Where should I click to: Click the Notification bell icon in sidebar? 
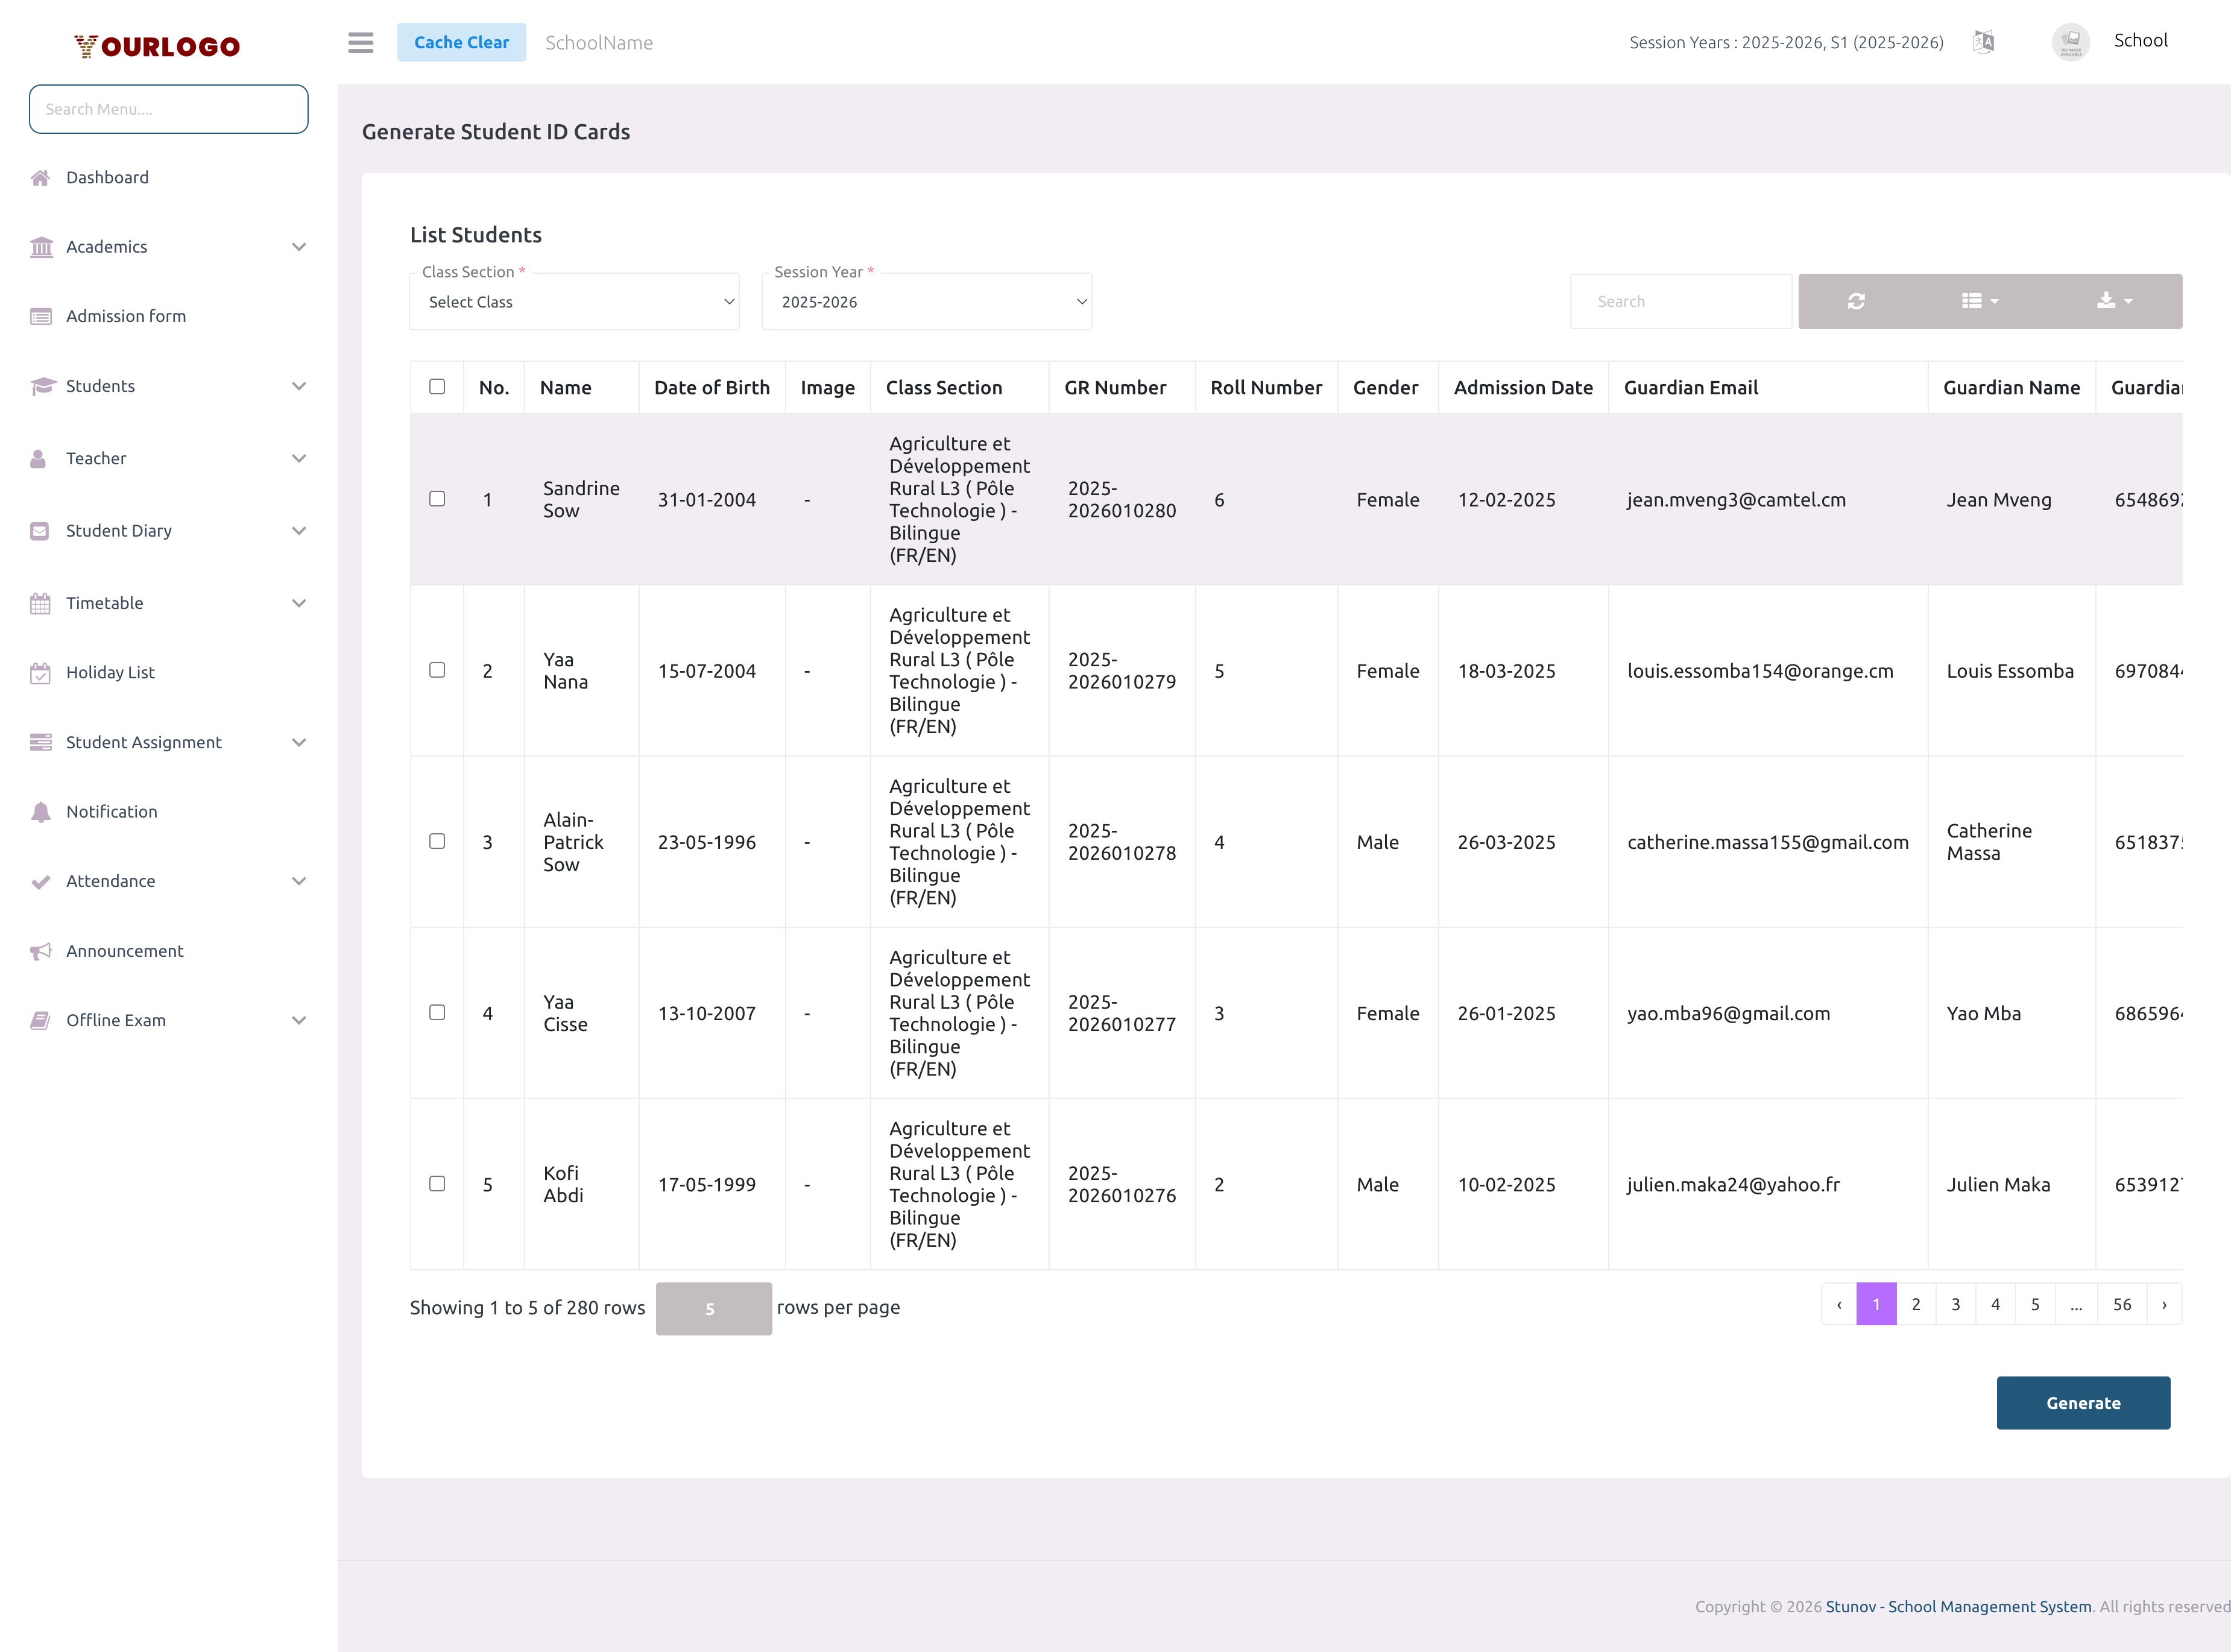point(40,811)
